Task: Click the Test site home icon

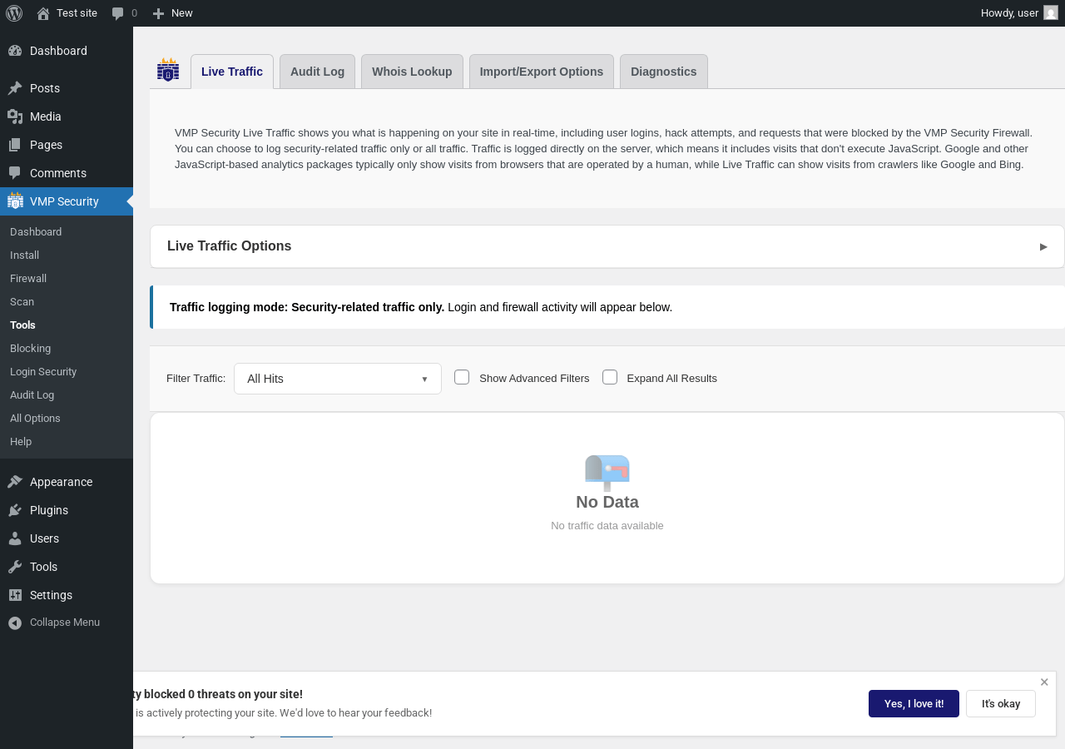Action: (x=43, y=13)
